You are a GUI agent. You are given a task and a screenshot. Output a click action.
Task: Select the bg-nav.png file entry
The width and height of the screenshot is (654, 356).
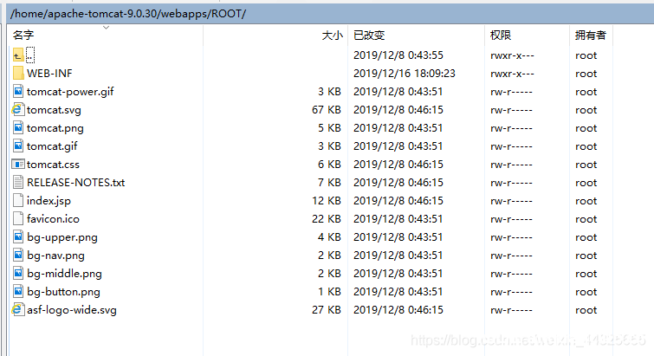[55, 256]
